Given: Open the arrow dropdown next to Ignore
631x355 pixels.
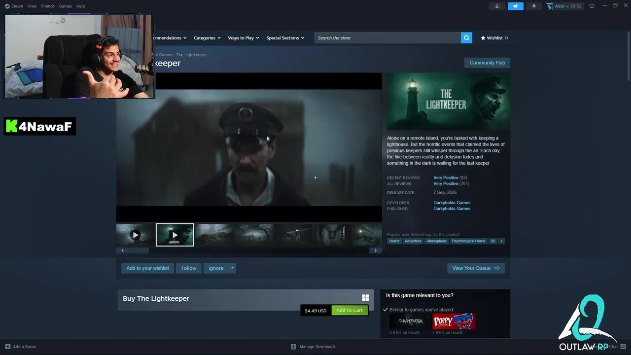Looking at the screenshot, I should pyautogui.click(x=233, y=268).
